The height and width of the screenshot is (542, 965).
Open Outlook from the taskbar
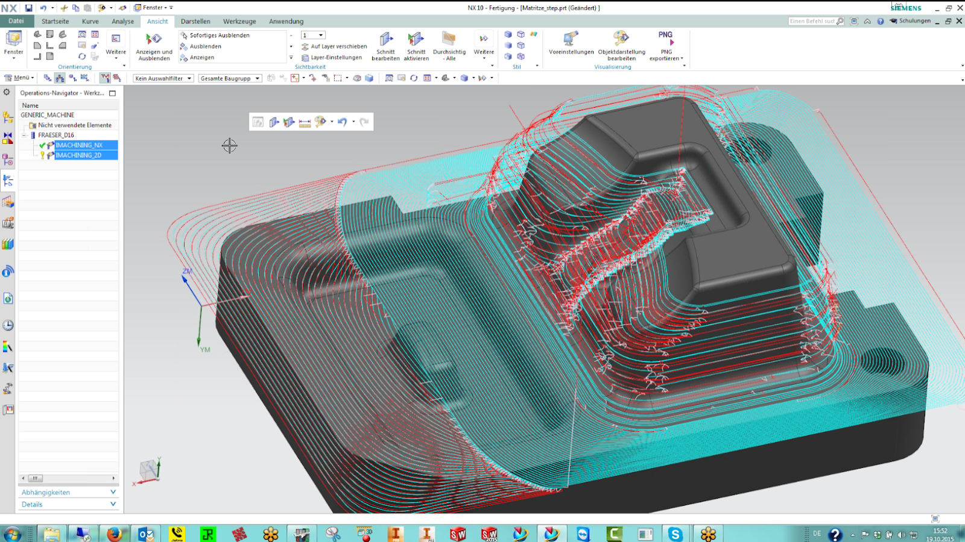[146, 534]
